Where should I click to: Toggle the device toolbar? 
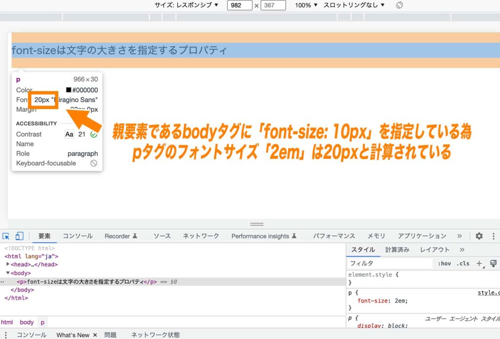[19, 236]
